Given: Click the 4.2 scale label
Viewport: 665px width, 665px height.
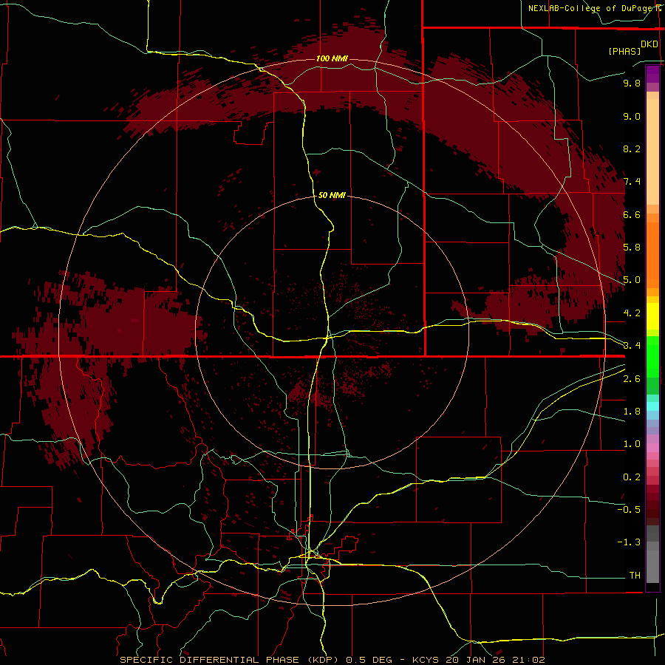Looking at the screenshot, I should tap(632, 313).
